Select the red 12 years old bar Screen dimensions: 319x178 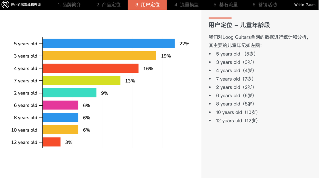click(51, 142)
